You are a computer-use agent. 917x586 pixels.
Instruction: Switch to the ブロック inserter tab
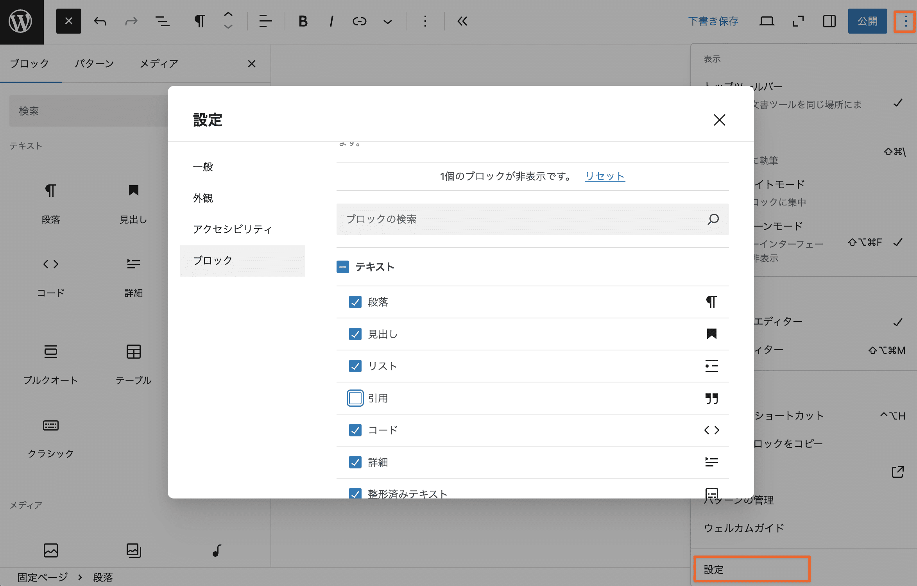[x=30, y=64]
